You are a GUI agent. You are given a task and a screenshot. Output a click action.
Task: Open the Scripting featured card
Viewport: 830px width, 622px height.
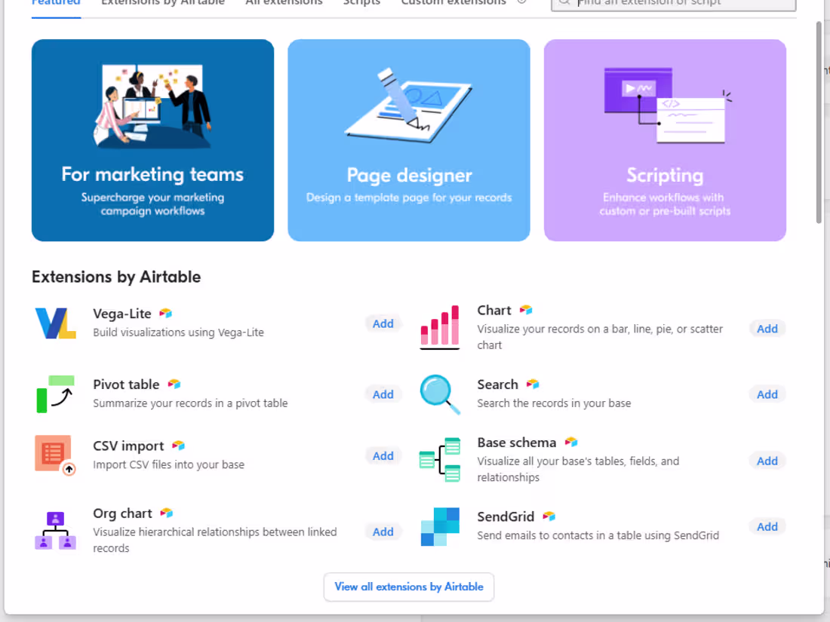[665, 140]
